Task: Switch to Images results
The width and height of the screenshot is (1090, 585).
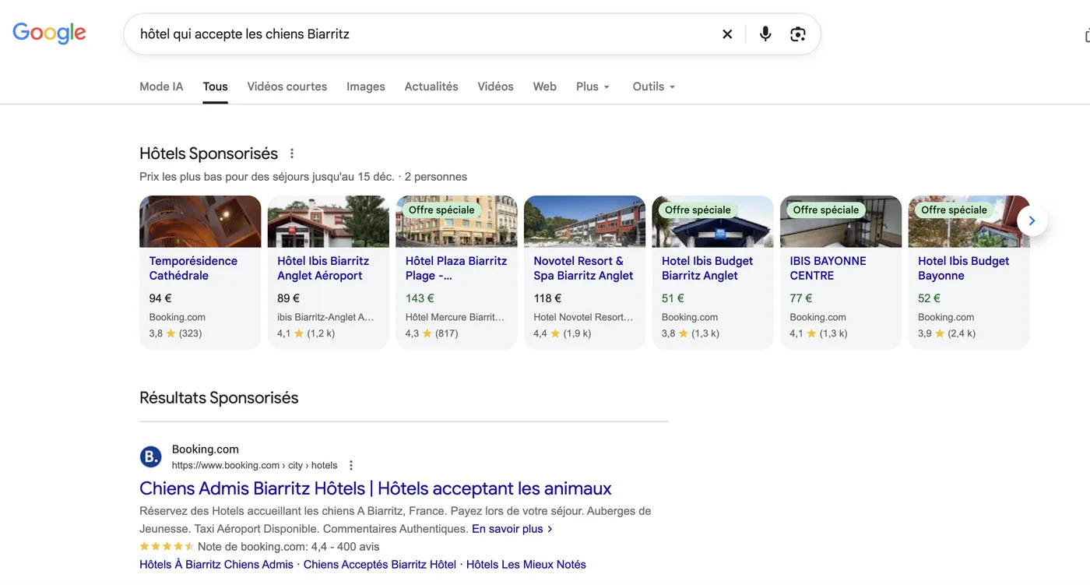Action: (x=366, y=86)
